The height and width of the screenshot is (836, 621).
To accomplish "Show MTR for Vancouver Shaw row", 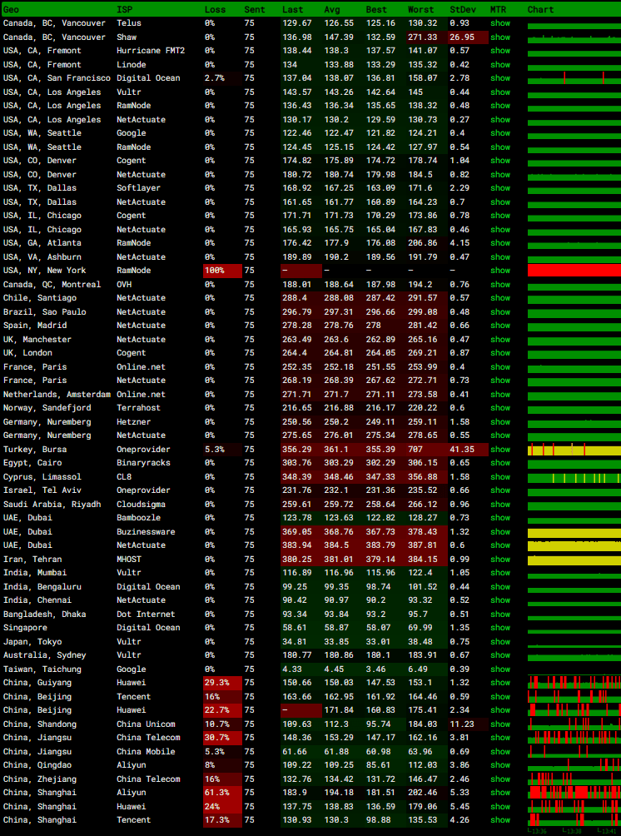I will pos(500,37).
